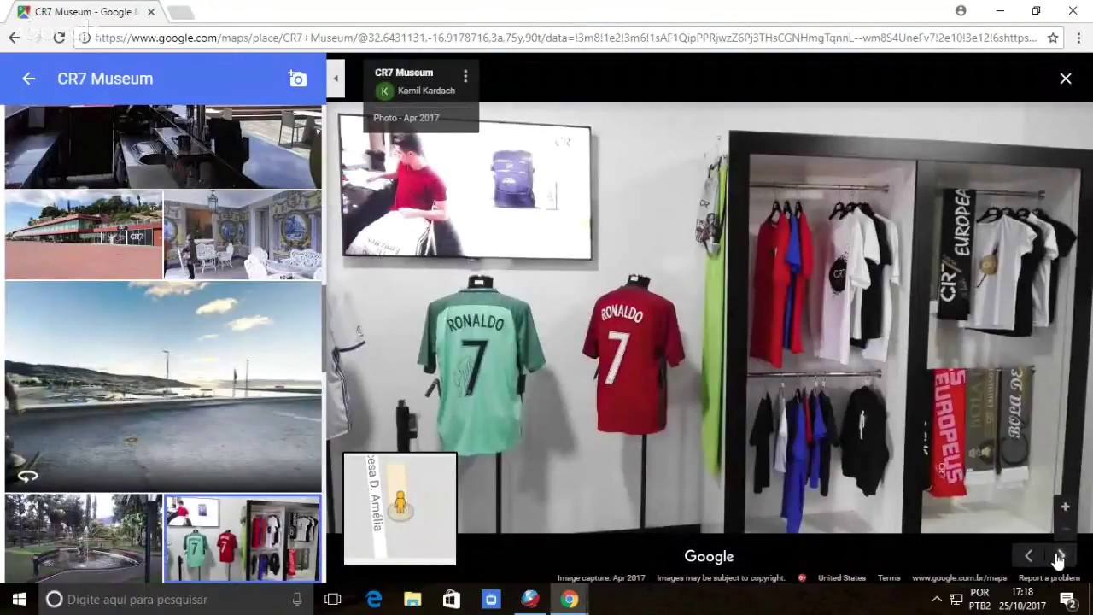Open the notification center icon

1067,600
